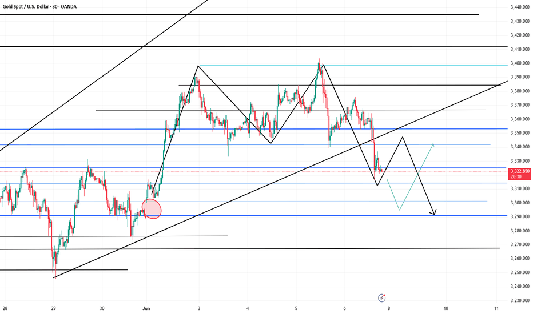The height and width of the screenshot is (314, 533).
Task: Click the date label 10 on time axis
Action: [x=446, y=308]
